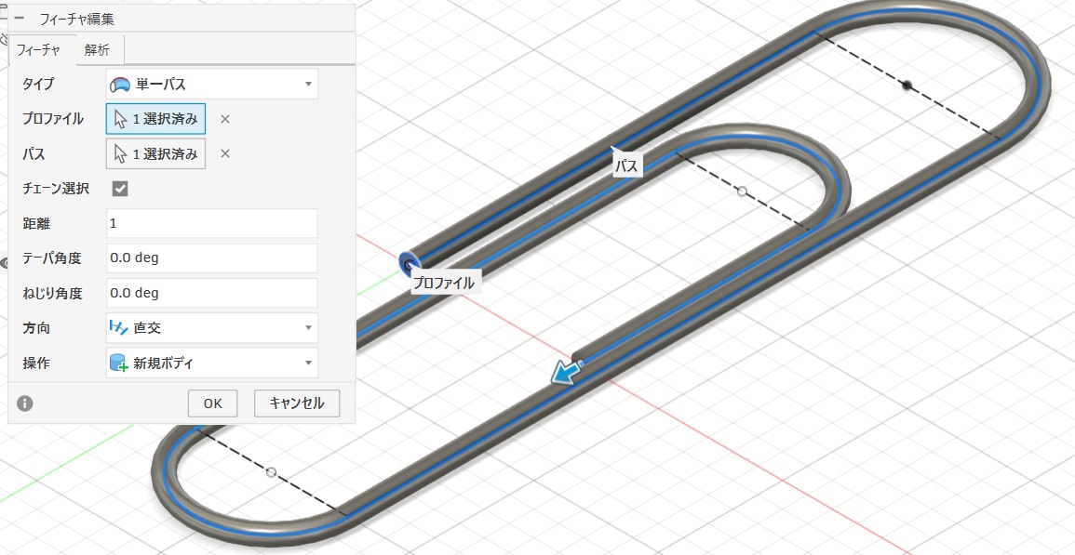Switch to the 解析 tab
This screenshot has width=1075, height=555.
coord(97,50)
